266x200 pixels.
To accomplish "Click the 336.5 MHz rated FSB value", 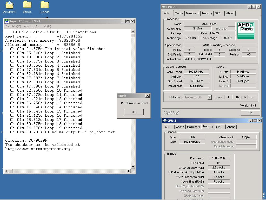I will click(196, 86).
